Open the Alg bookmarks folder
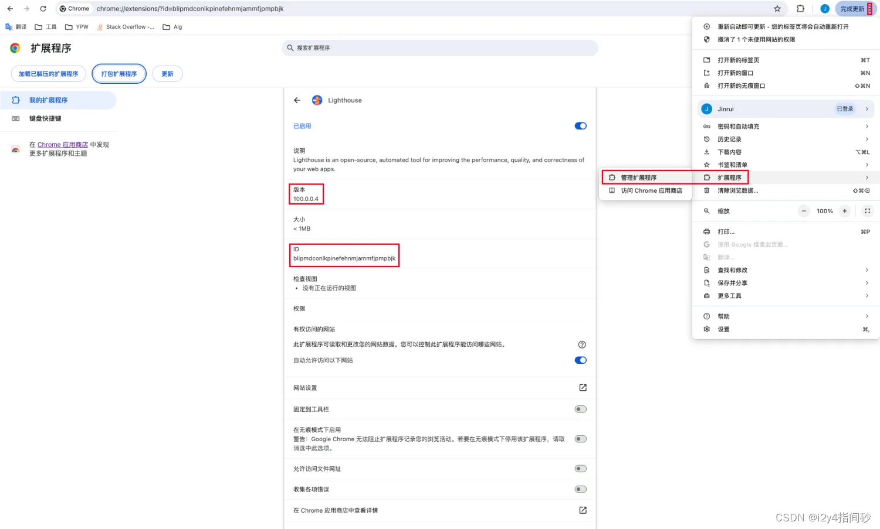Image resolution: width=880 pixels, height=529 pixels. click(x=172, y=27)
